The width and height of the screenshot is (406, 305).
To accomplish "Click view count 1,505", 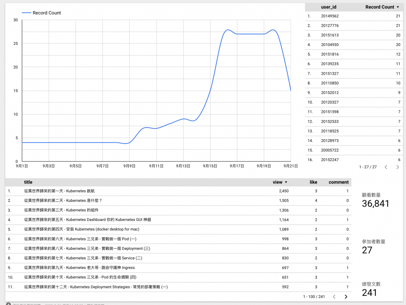I will click(284, 201).
